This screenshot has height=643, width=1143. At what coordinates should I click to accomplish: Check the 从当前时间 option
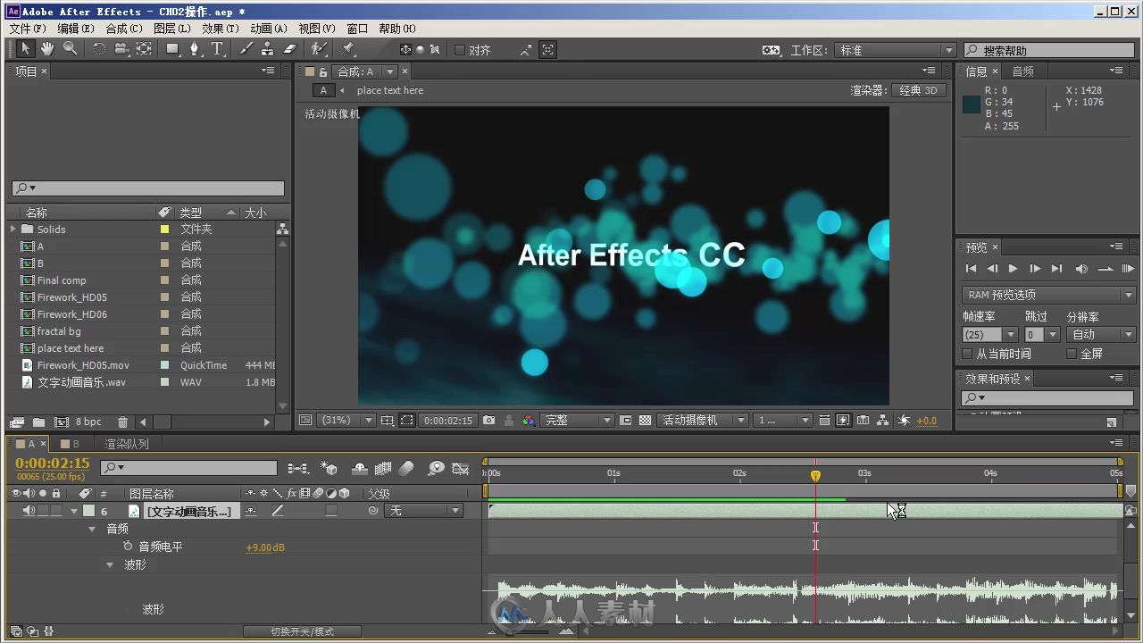968,354
